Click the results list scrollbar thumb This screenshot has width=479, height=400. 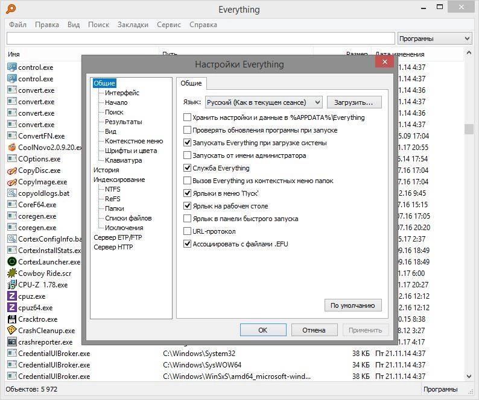(469, 129)
